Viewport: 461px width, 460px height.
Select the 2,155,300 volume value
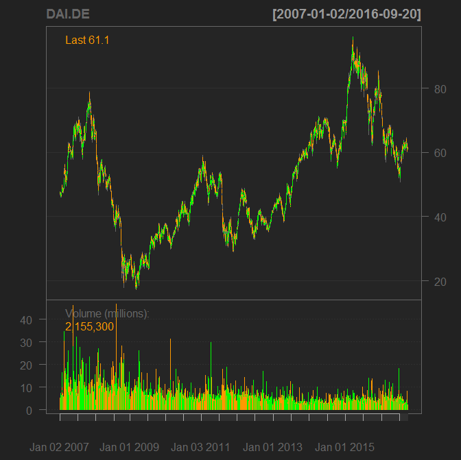[x=89, y=326]
